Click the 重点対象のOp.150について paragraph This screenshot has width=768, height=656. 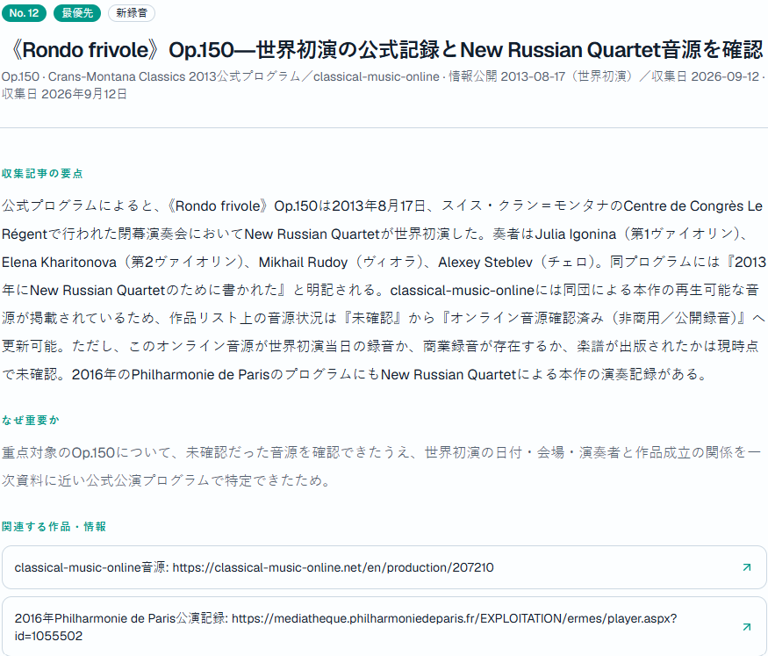pyautogui.click(x=381, y=466)
